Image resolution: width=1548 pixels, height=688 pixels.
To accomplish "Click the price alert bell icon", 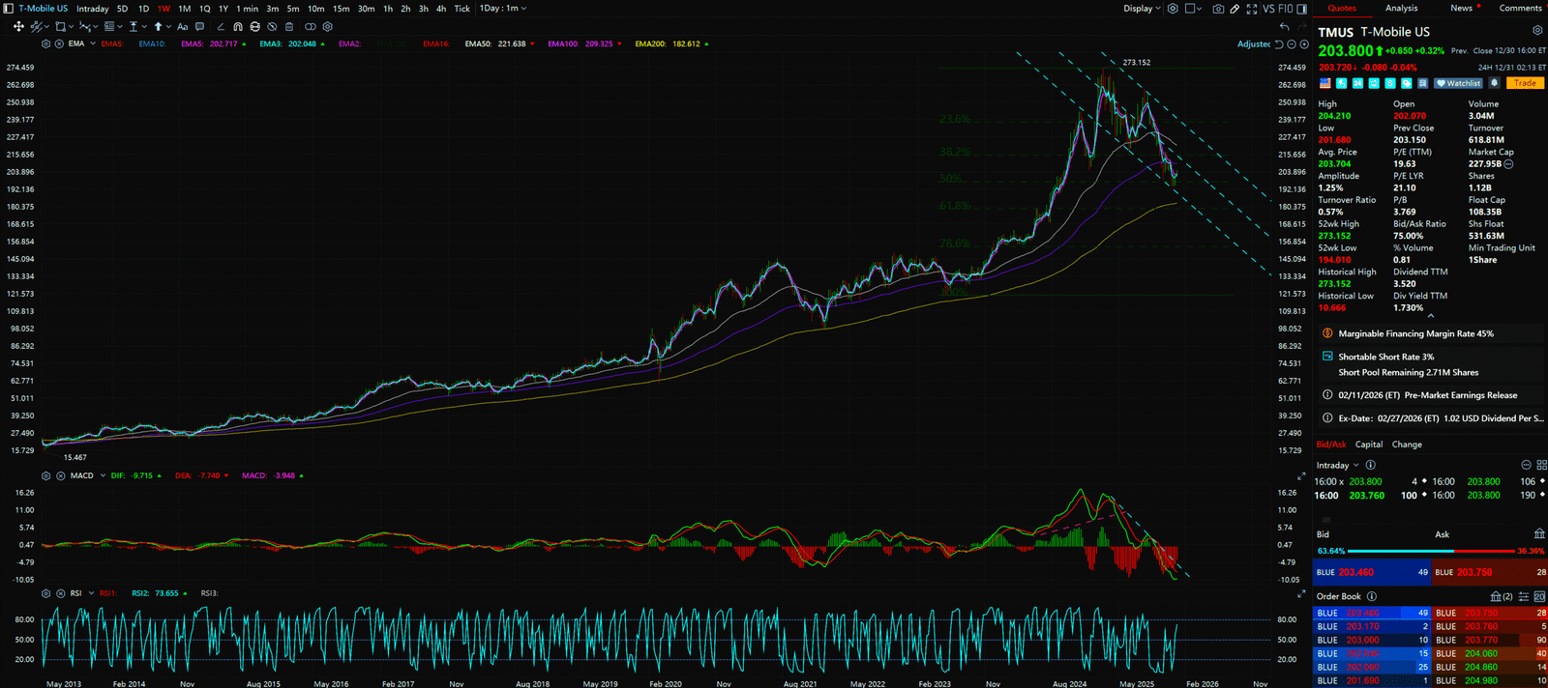I will (1494, 83).
